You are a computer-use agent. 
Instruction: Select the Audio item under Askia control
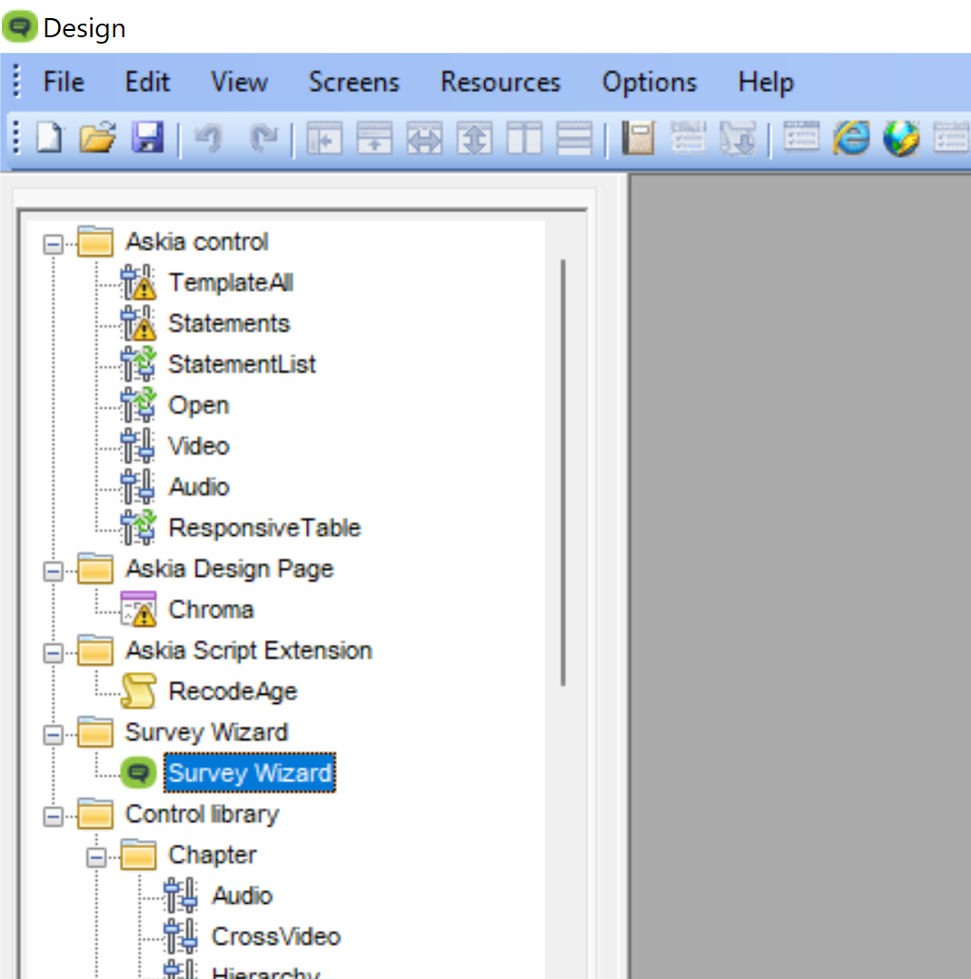(x=199, y=487)
